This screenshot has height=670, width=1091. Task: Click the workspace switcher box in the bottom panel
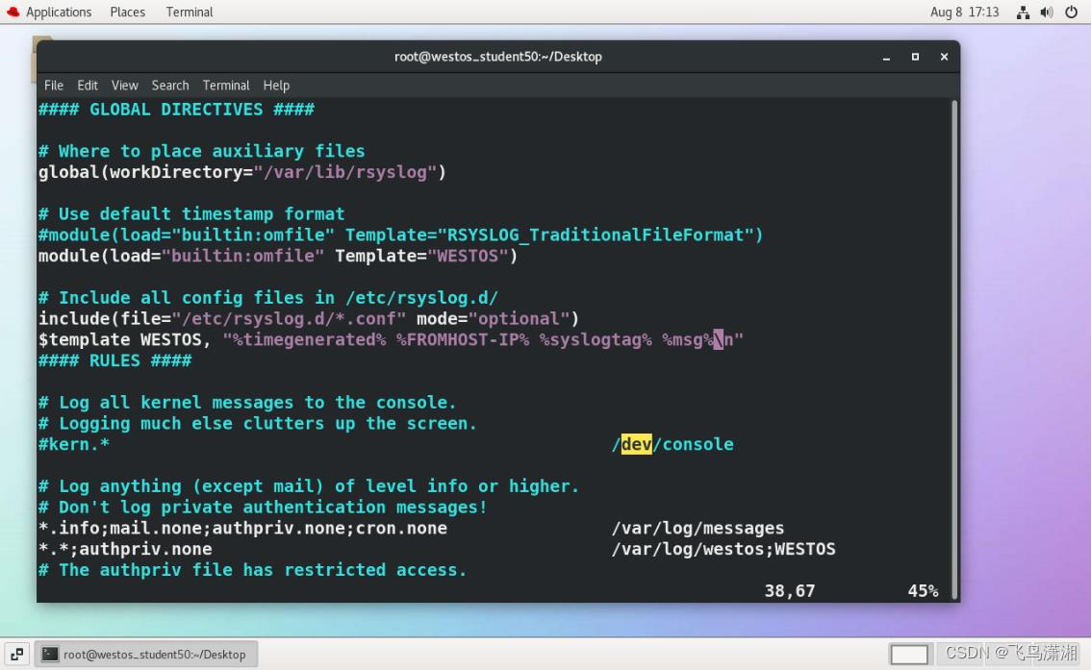909,654
